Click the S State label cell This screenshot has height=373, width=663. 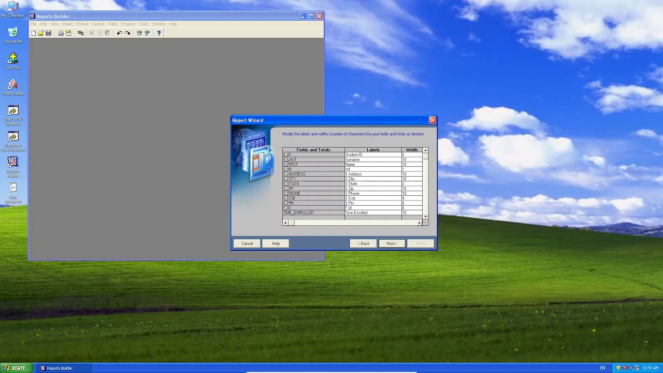click(x=373, y=184)
